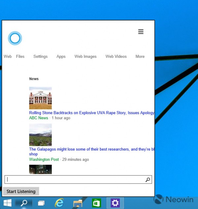Select the Apps filter tab
The width and height of the screenshot is (198, 209).
(61, 56)
